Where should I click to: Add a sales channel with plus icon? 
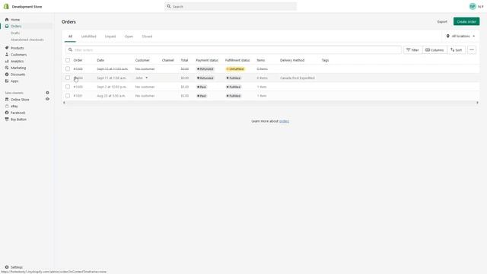tap(47, 93)
